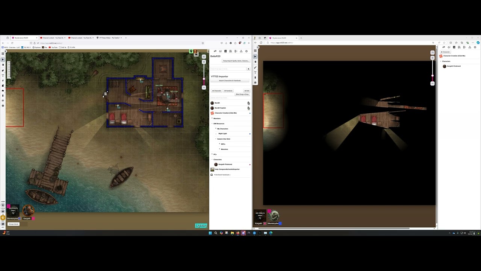Zoom in with plus button on right map

tap(432, 58)
